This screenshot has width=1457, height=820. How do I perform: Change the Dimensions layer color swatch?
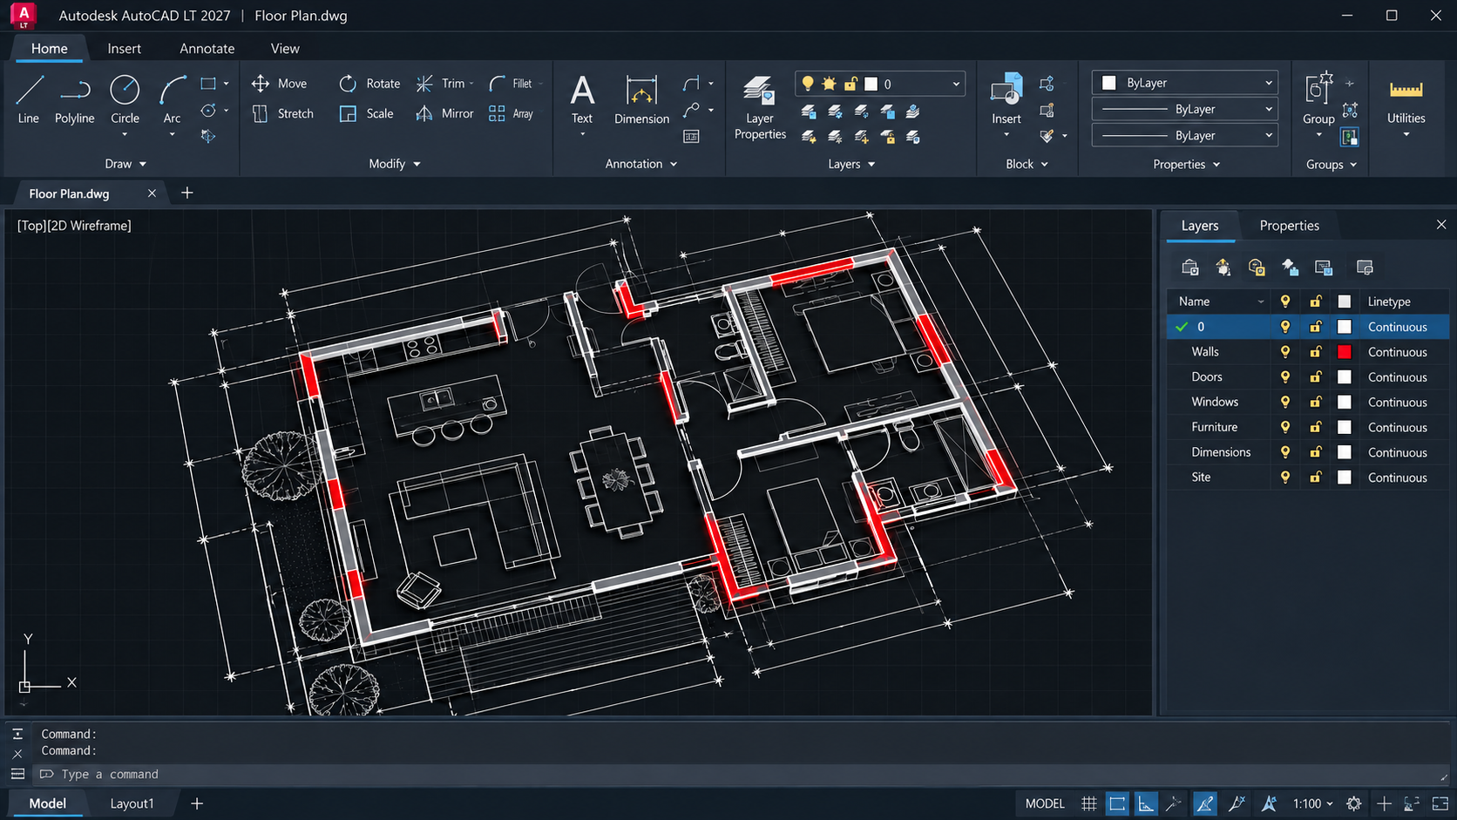pyautogui.click(x=1345, y=452)
